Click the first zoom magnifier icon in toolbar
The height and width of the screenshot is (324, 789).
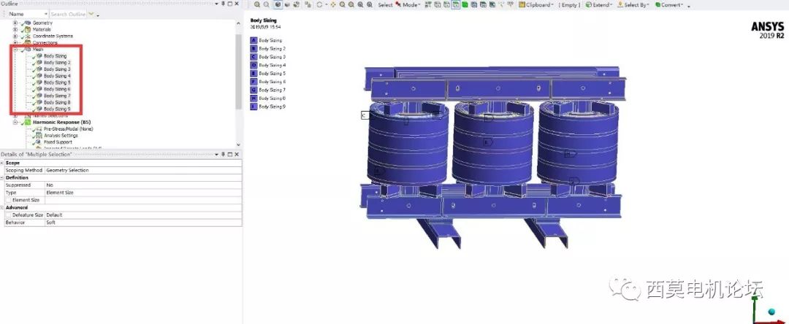tap(256, 4)
